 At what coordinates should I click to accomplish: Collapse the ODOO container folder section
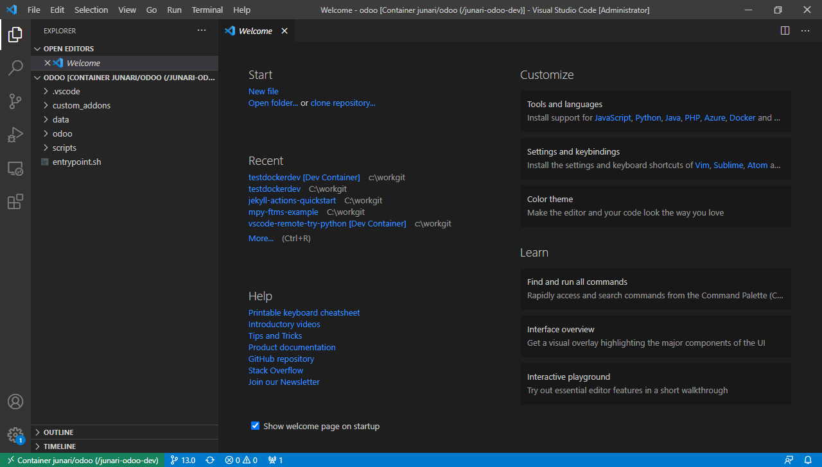125,77
